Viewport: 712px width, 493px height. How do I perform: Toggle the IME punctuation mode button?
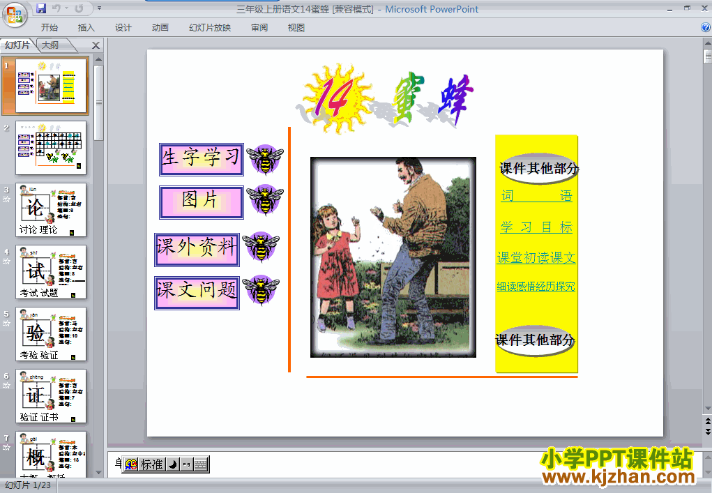click(186, 464)
